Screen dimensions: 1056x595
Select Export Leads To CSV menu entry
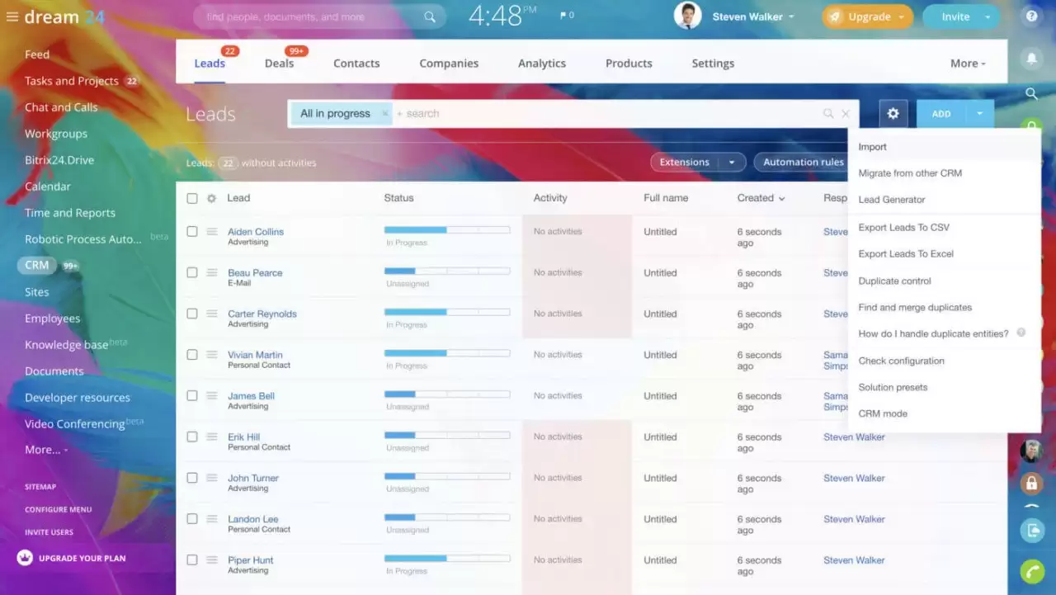point(905,227)
